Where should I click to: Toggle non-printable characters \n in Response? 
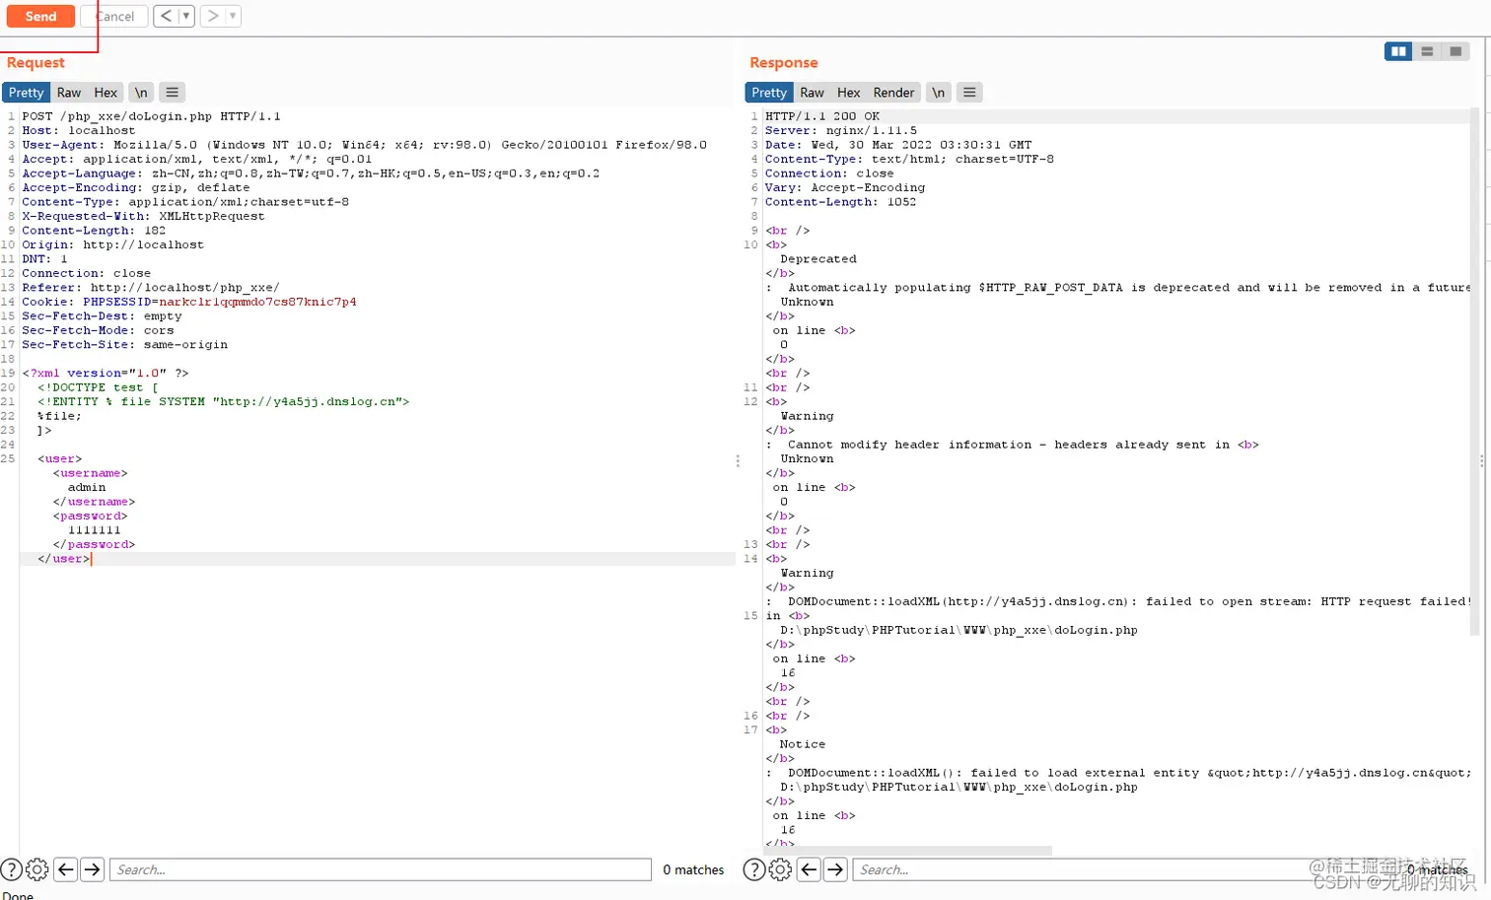click(x=939, y=93)
